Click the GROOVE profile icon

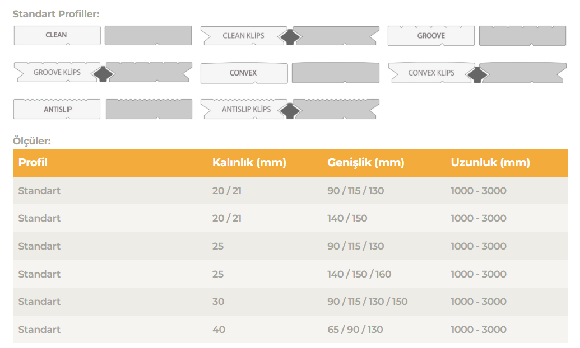[431, 36]
